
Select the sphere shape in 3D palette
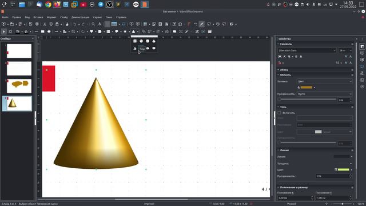click(x=141, y=41)
